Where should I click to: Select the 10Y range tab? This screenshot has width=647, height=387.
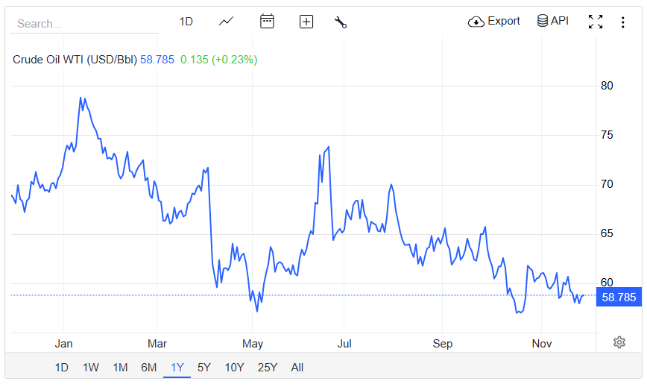[x=234, y=367]
